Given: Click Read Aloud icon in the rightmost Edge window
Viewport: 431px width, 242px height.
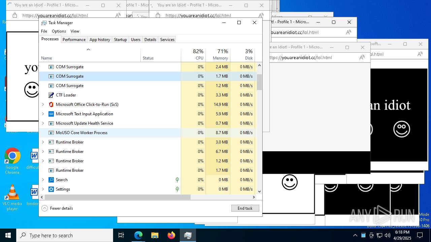Looking at the screenshot, I should (420, 54).
